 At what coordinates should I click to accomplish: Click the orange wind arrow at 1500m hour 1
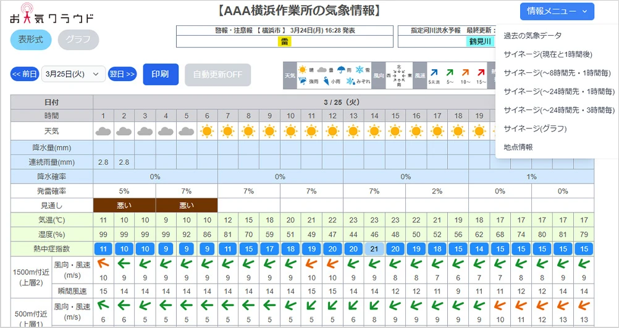tap(103, 264)
